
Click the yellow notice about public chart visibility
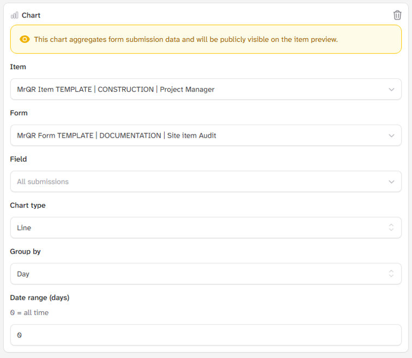click(x=206, y=39)
